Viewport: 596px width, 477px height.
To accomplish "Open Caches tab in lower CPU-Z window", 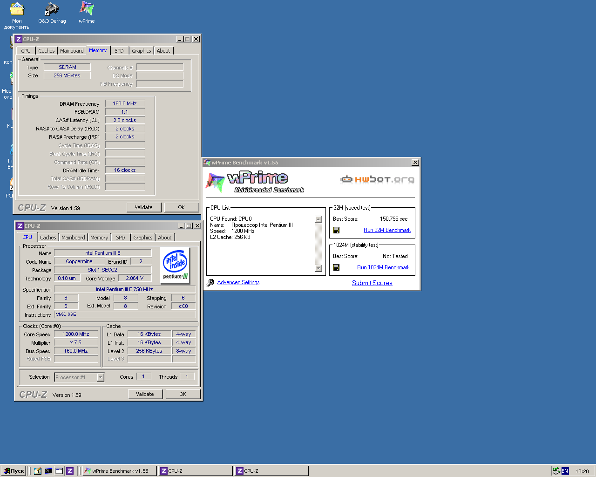I will [48, 238].
